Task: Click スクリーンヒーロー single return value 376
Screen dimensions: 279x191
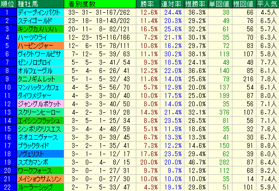Action: [224, 112]
